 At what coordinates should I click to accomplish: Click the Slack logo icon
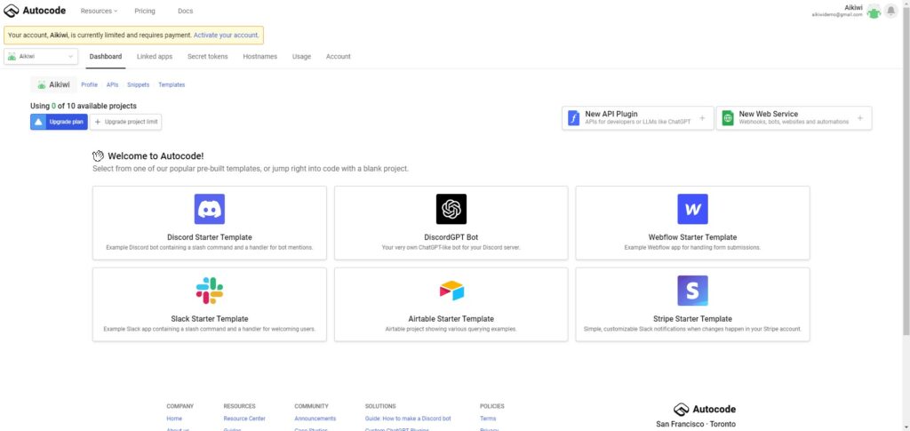pyautogui.click(x=210, y=290)
